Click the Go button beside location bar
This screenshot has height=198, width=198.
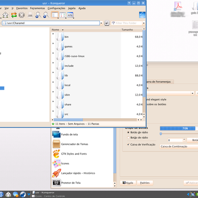pyautogui.click(x=107, y=23)
